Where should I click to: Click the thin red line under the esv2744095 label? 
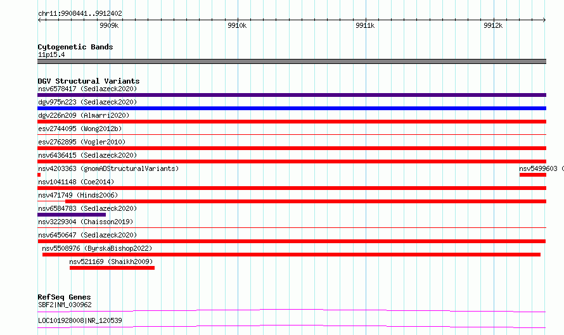coord(292,134)
